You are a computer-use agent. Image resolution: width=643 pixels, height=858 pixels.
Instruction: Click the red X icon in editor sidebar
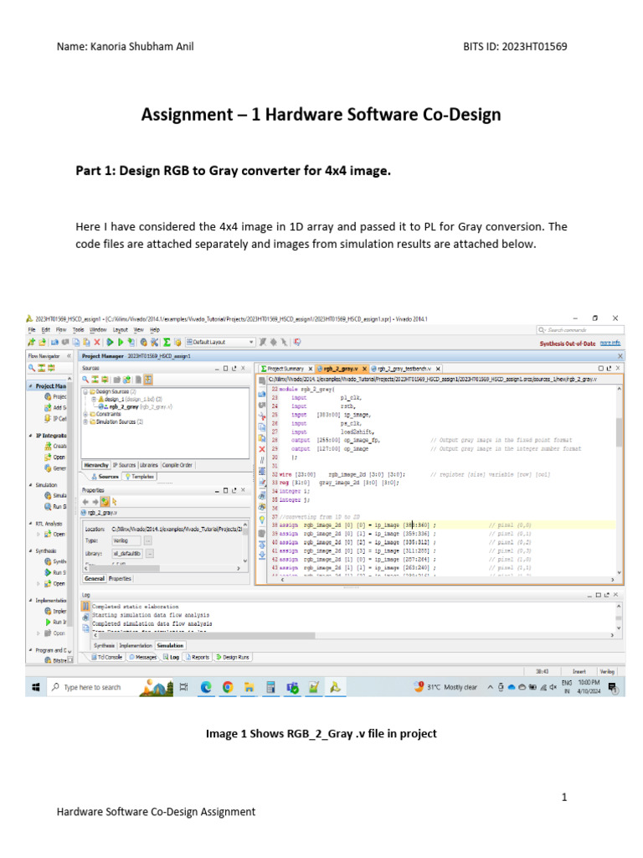pyautogui.click(x=262, y=449)
